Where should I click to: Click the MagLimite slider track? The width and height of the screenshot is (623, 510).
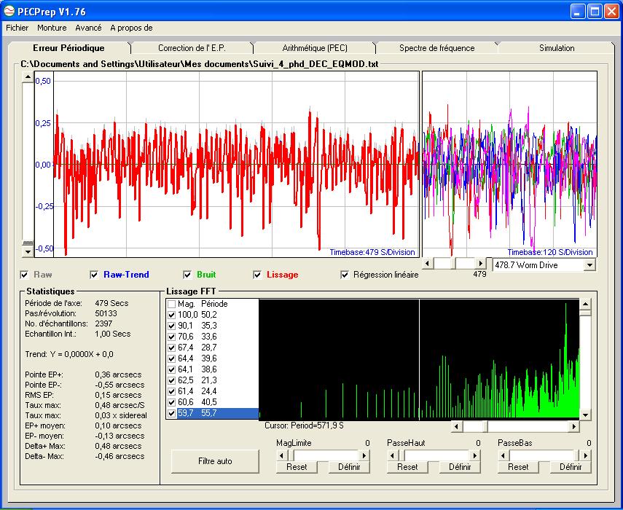(328, 455)
